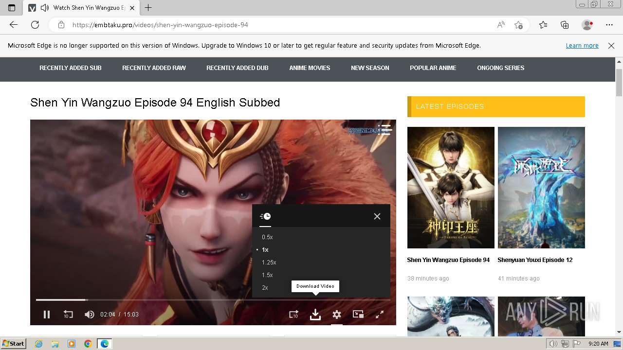Open the playlist icon on the video
Image resolution: width=623 pixels, height=350 pixels.
coord(385,130)
